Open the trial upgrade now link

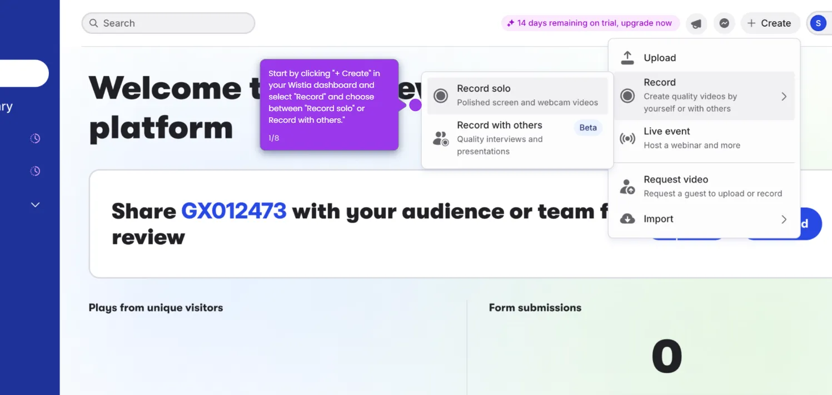point(590,23)
